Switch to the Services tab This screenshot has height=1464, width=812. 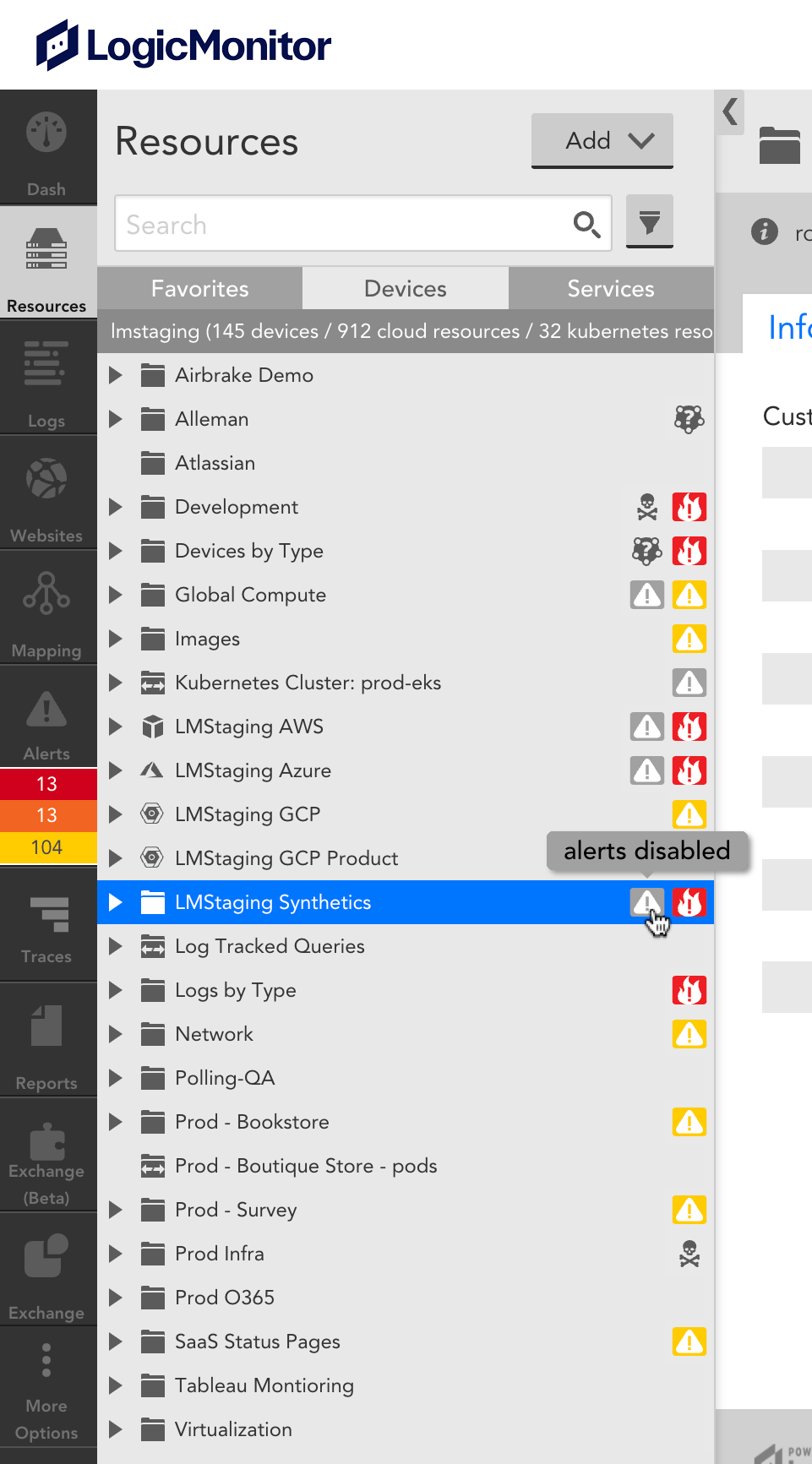610,288
